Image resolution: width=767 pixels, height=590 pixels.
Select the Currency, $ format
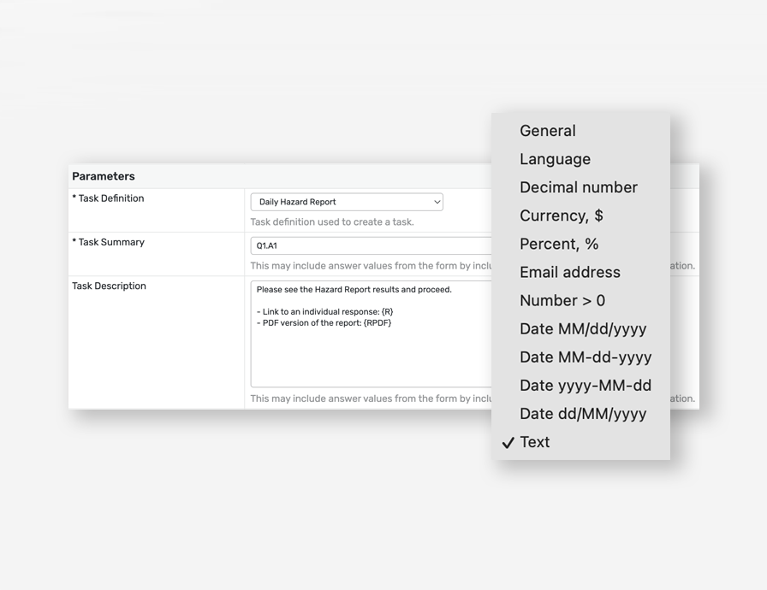(561, 215)
